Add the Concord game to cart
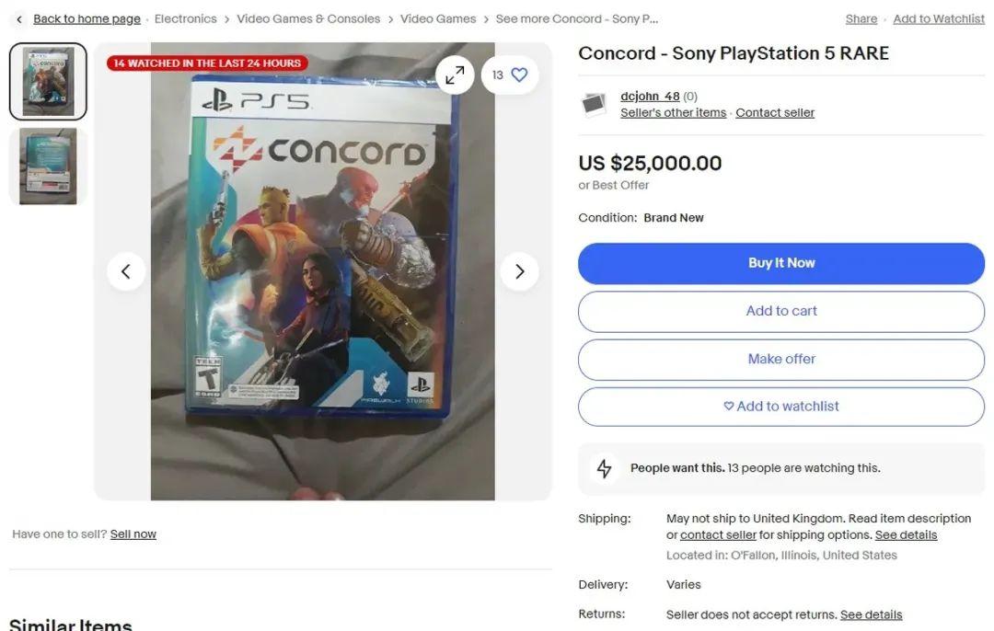This screenshot has height=631, width=994. click(x=780, y=311)
